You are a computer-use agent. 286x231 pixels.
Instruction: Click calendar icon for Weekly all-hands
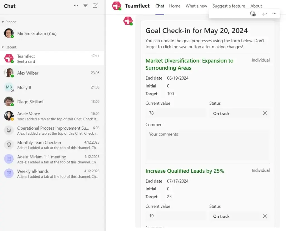coord(9,173)
